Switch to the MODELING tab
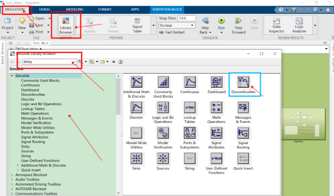Viewport: 334px width, 196px height. pos(75,9)
